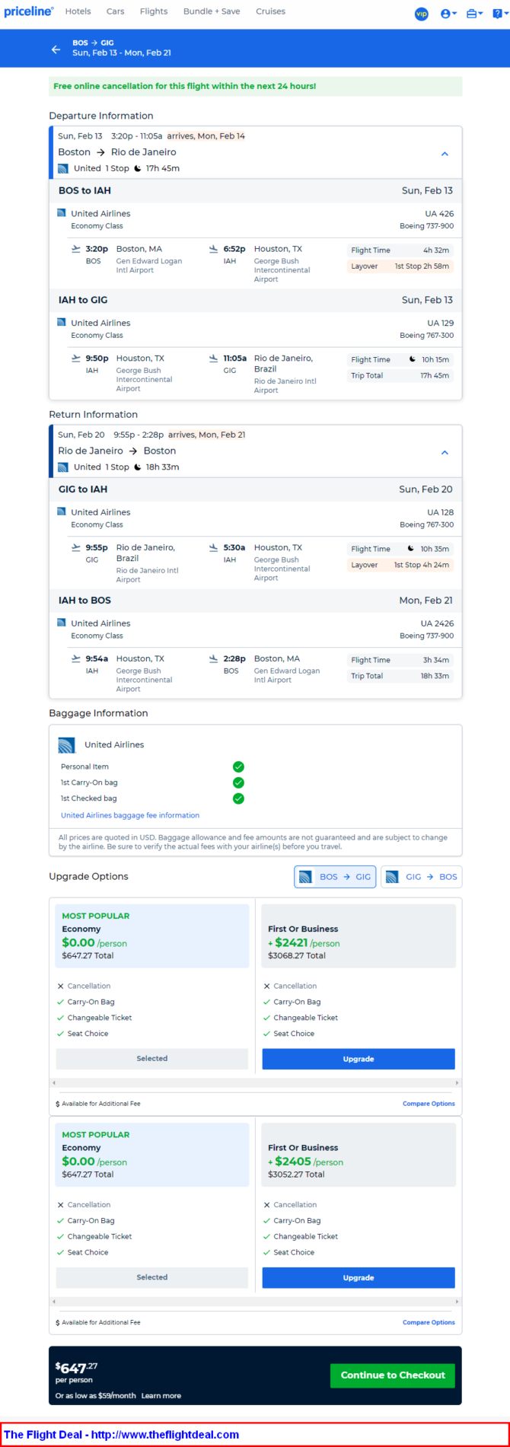Image resolution: width=510 pixels, height=1447 pixels.
Task: Open Compare Options for first upgrade section
Action: tap(429, 1104)
